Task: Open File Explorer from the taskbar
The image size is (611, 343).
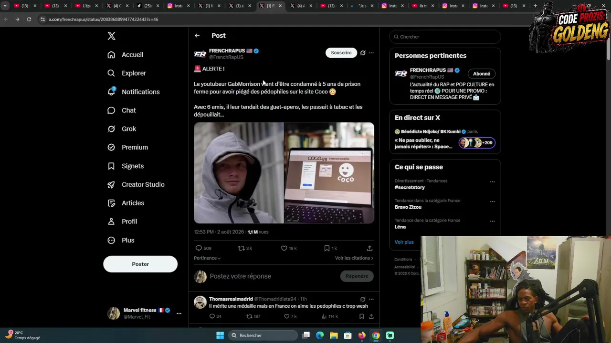Action: pyautogui.click(x=334, y=335)
